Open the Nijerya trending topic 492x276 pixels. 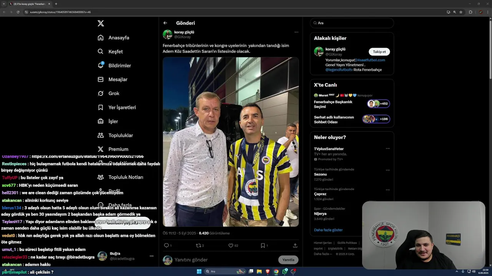click(x=320, y=214)
